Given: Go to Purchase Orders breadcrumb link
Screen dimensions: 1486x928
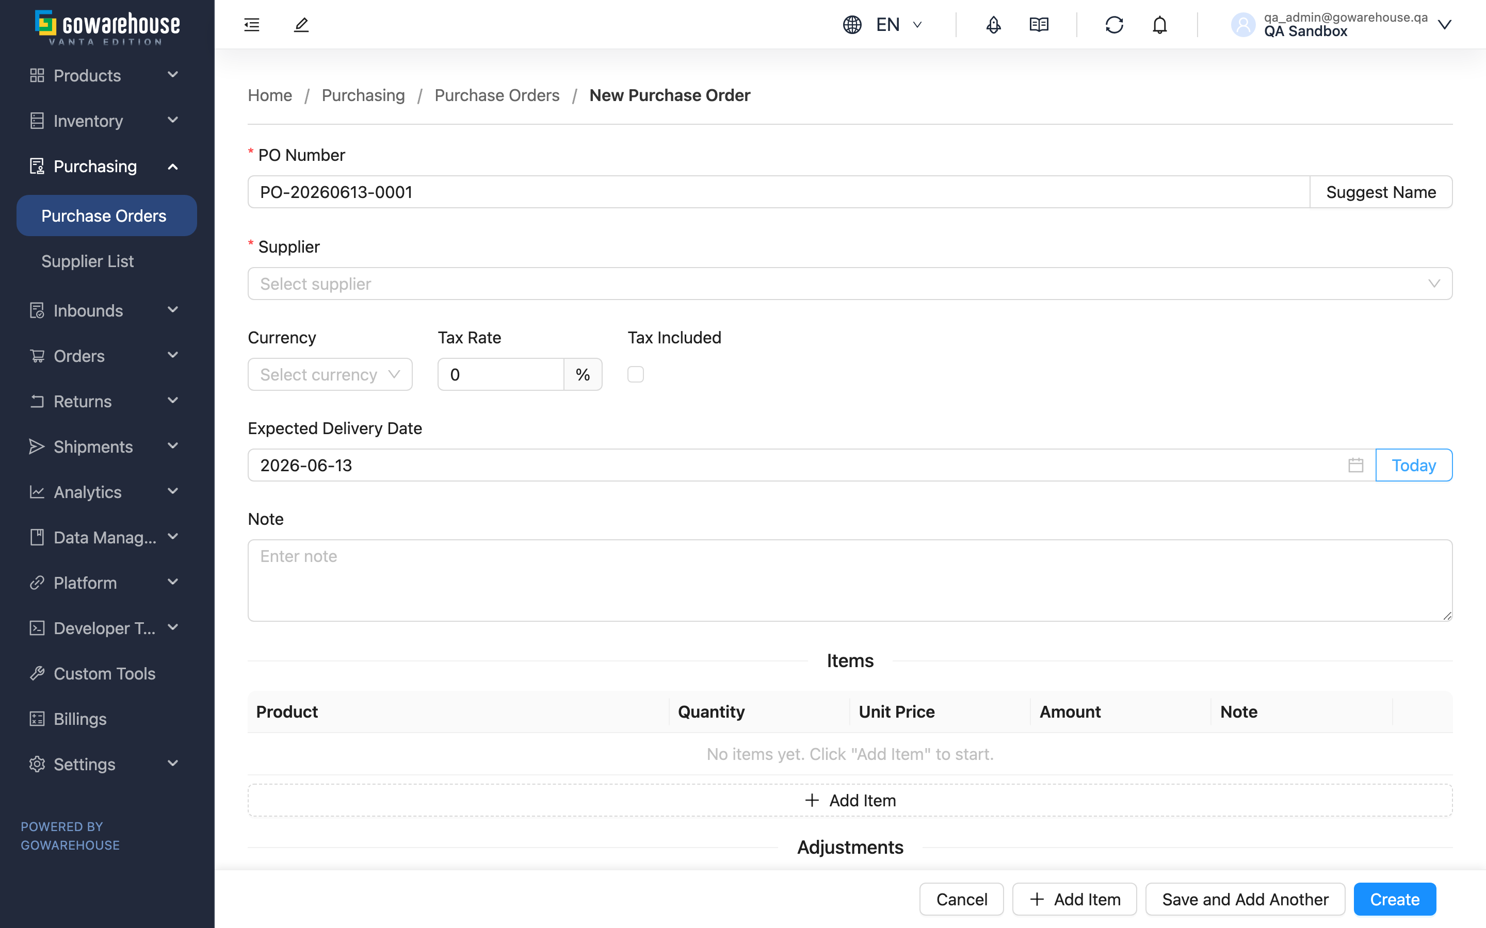Looking at the screenshot, I should pyautogui.click(x=497, y=95).
